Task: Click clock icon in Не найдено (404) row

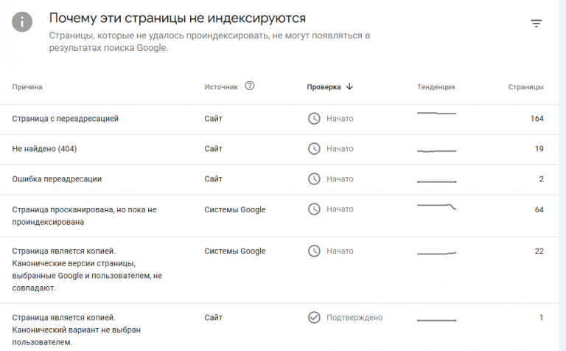Action: pyautogui.click(x=314, y=149)
